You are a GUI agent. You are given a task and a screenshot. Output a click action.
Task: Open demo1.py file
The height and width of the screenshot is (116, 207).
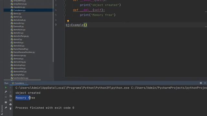17,17
